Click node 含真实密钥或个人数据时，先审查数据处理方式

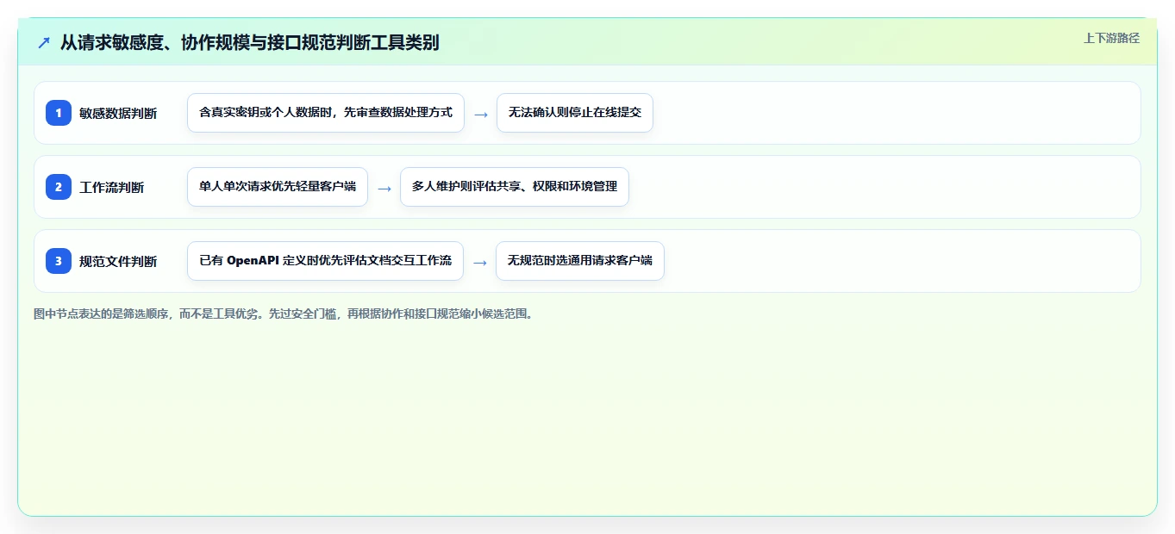pyautogui.click(x=326, y=113)
